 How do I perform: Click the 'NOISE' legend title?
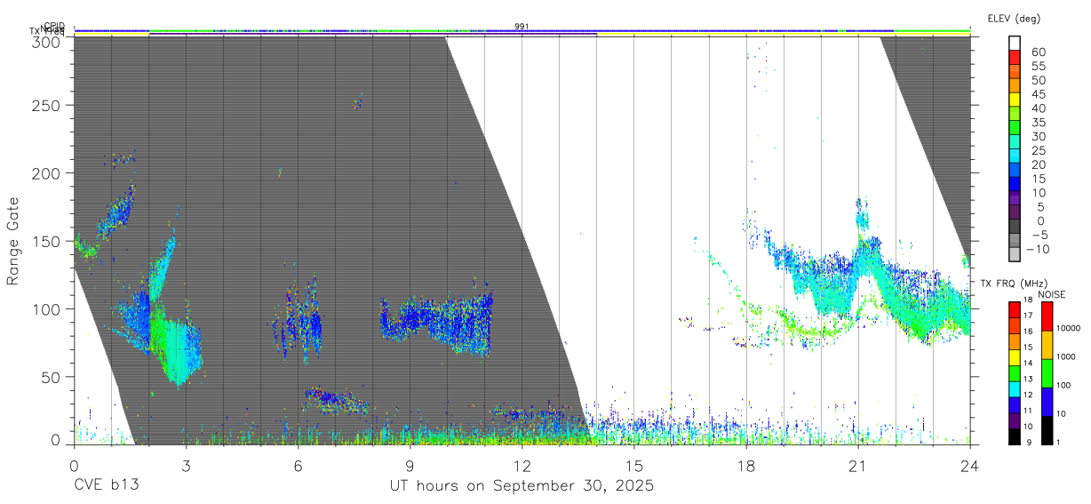[1053, 295]
